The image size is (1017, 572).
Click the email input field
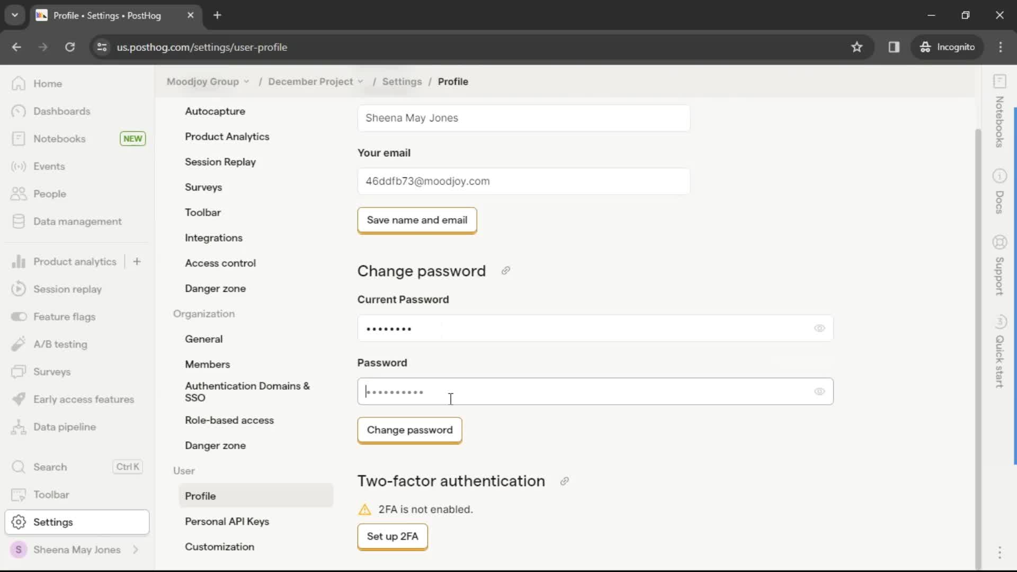tap(524, 181)
